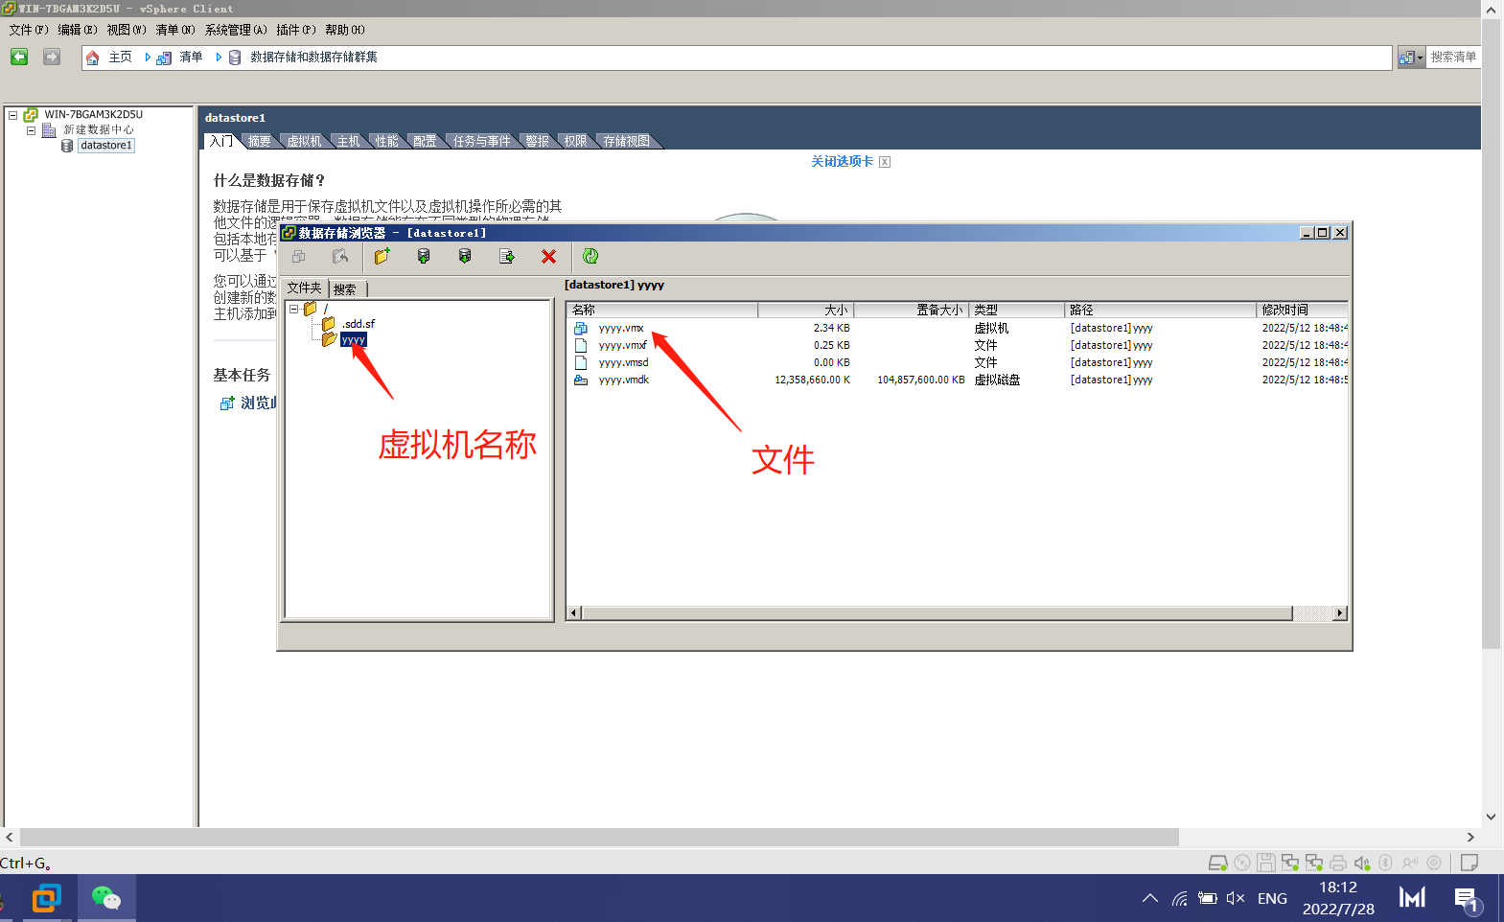1504x922 pixels.
Task: Open the 插件(P) menu
Action: (296, 30)
